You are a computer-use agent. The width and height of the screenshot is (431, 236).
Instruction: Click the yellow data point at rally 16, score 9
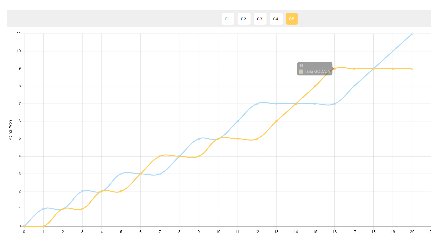335,69
